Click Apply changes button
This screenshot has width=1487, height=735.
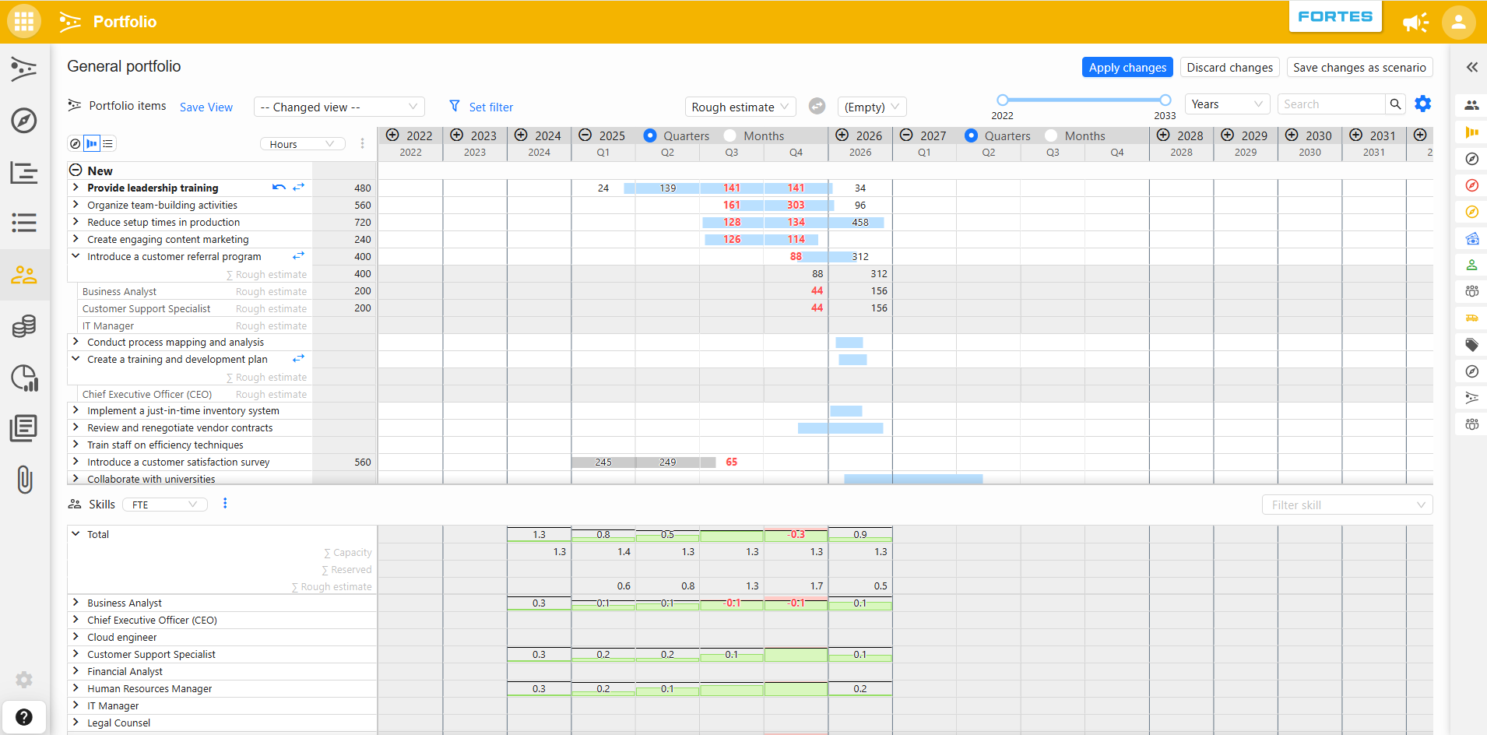[x=1127, y=67]
